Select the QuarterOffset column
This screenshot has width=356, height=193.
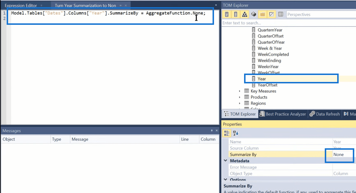[x=271, y=36]
